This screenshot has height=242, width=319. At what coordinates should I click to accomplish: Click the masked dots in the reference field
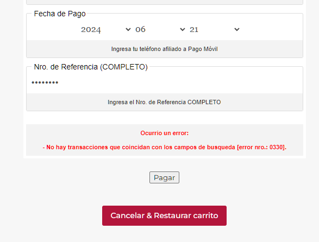(x=45, y=82)
